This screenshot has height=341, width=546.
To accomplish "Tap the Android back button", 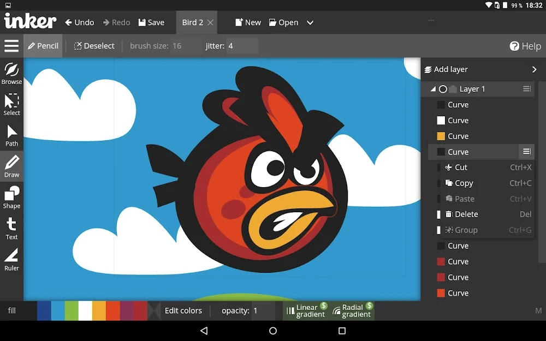I will click(x=204, y=331).
